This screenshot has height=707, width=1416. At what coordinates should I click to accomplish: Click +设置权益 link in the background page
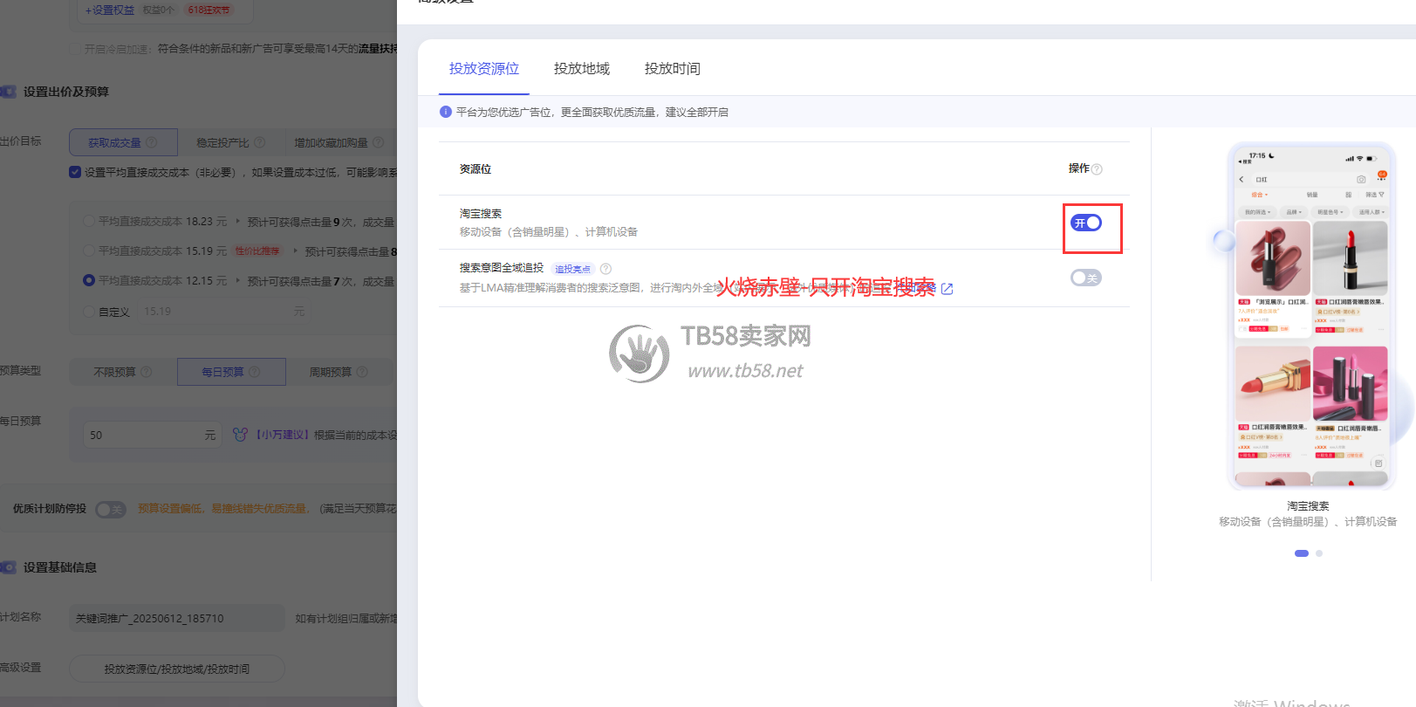110,10
